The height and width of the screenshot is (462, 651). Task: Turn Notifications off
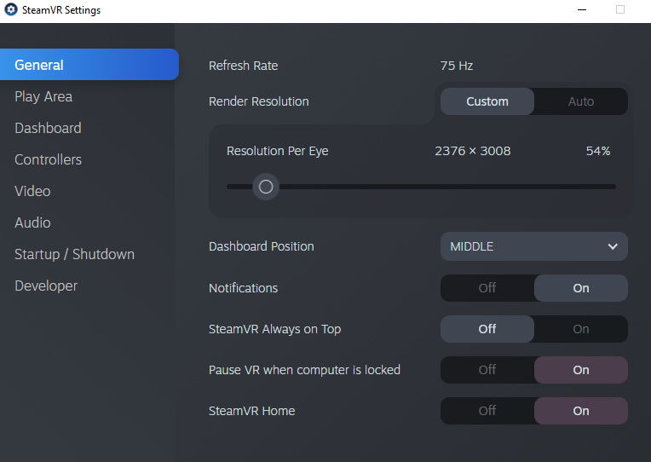pos(487,288)
